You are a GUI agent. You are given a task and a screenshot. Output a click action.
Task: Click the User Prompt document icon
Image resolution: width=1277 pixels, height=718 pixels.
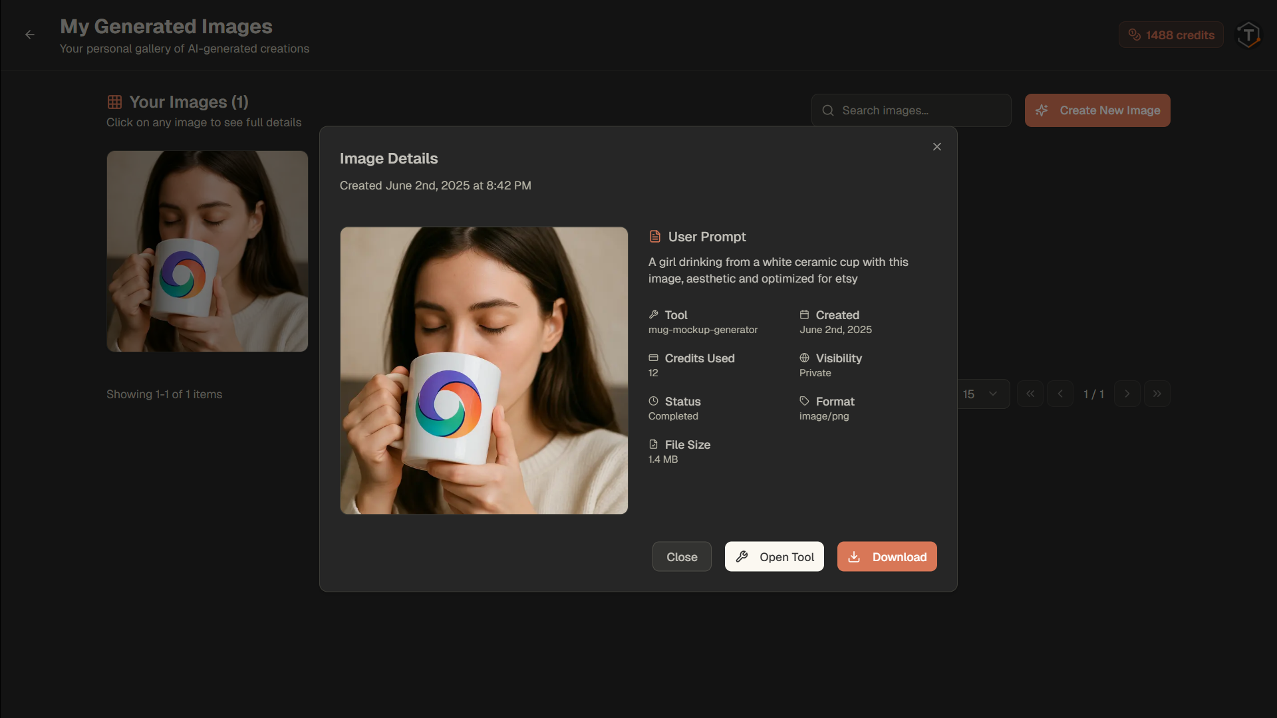click(x=655, y=237)
